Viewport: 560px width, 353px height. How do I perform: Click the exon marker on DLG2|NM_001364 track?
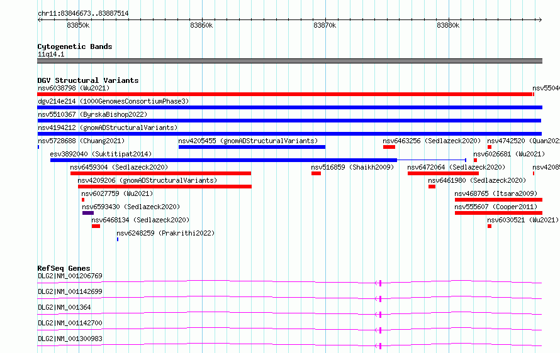coord(380,315)
